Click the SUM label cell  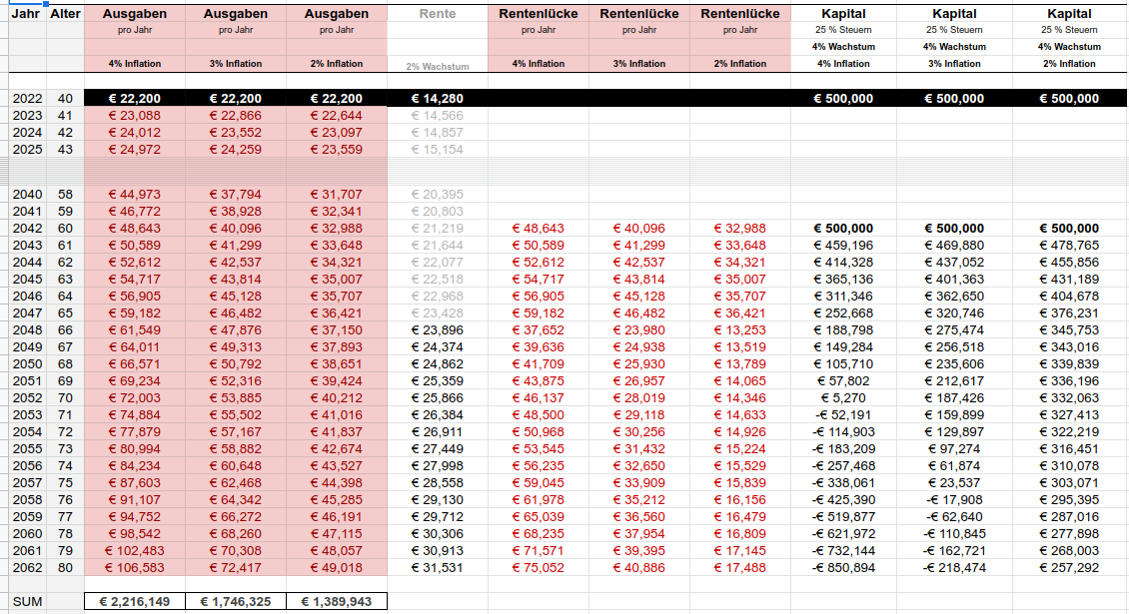[26, 602]
